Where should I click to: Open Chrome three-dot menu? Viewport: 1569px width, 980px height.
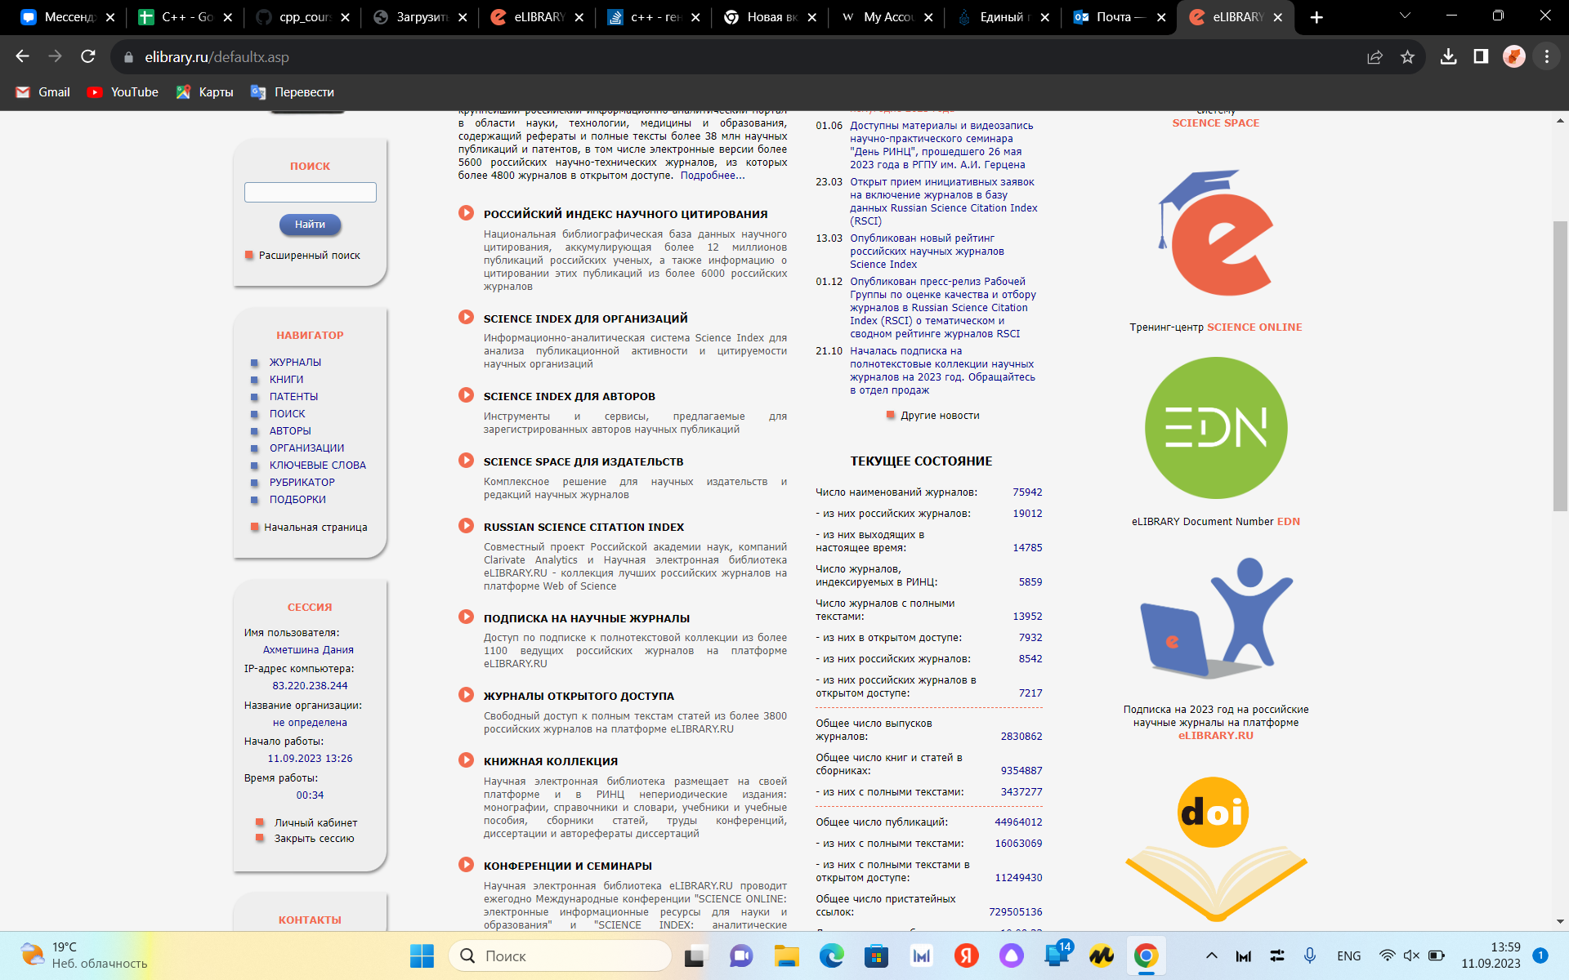coord(1546,56)
